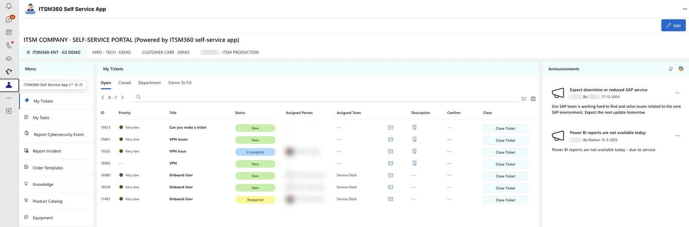Close ticket 18983 VPN
This screenshot has width=689, height=227.
pyautogui.click(x=506, y=164)
